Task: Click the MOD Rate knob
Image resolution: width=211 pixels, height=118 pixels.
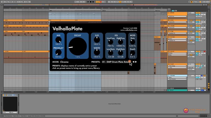Action: pos(132,42)
